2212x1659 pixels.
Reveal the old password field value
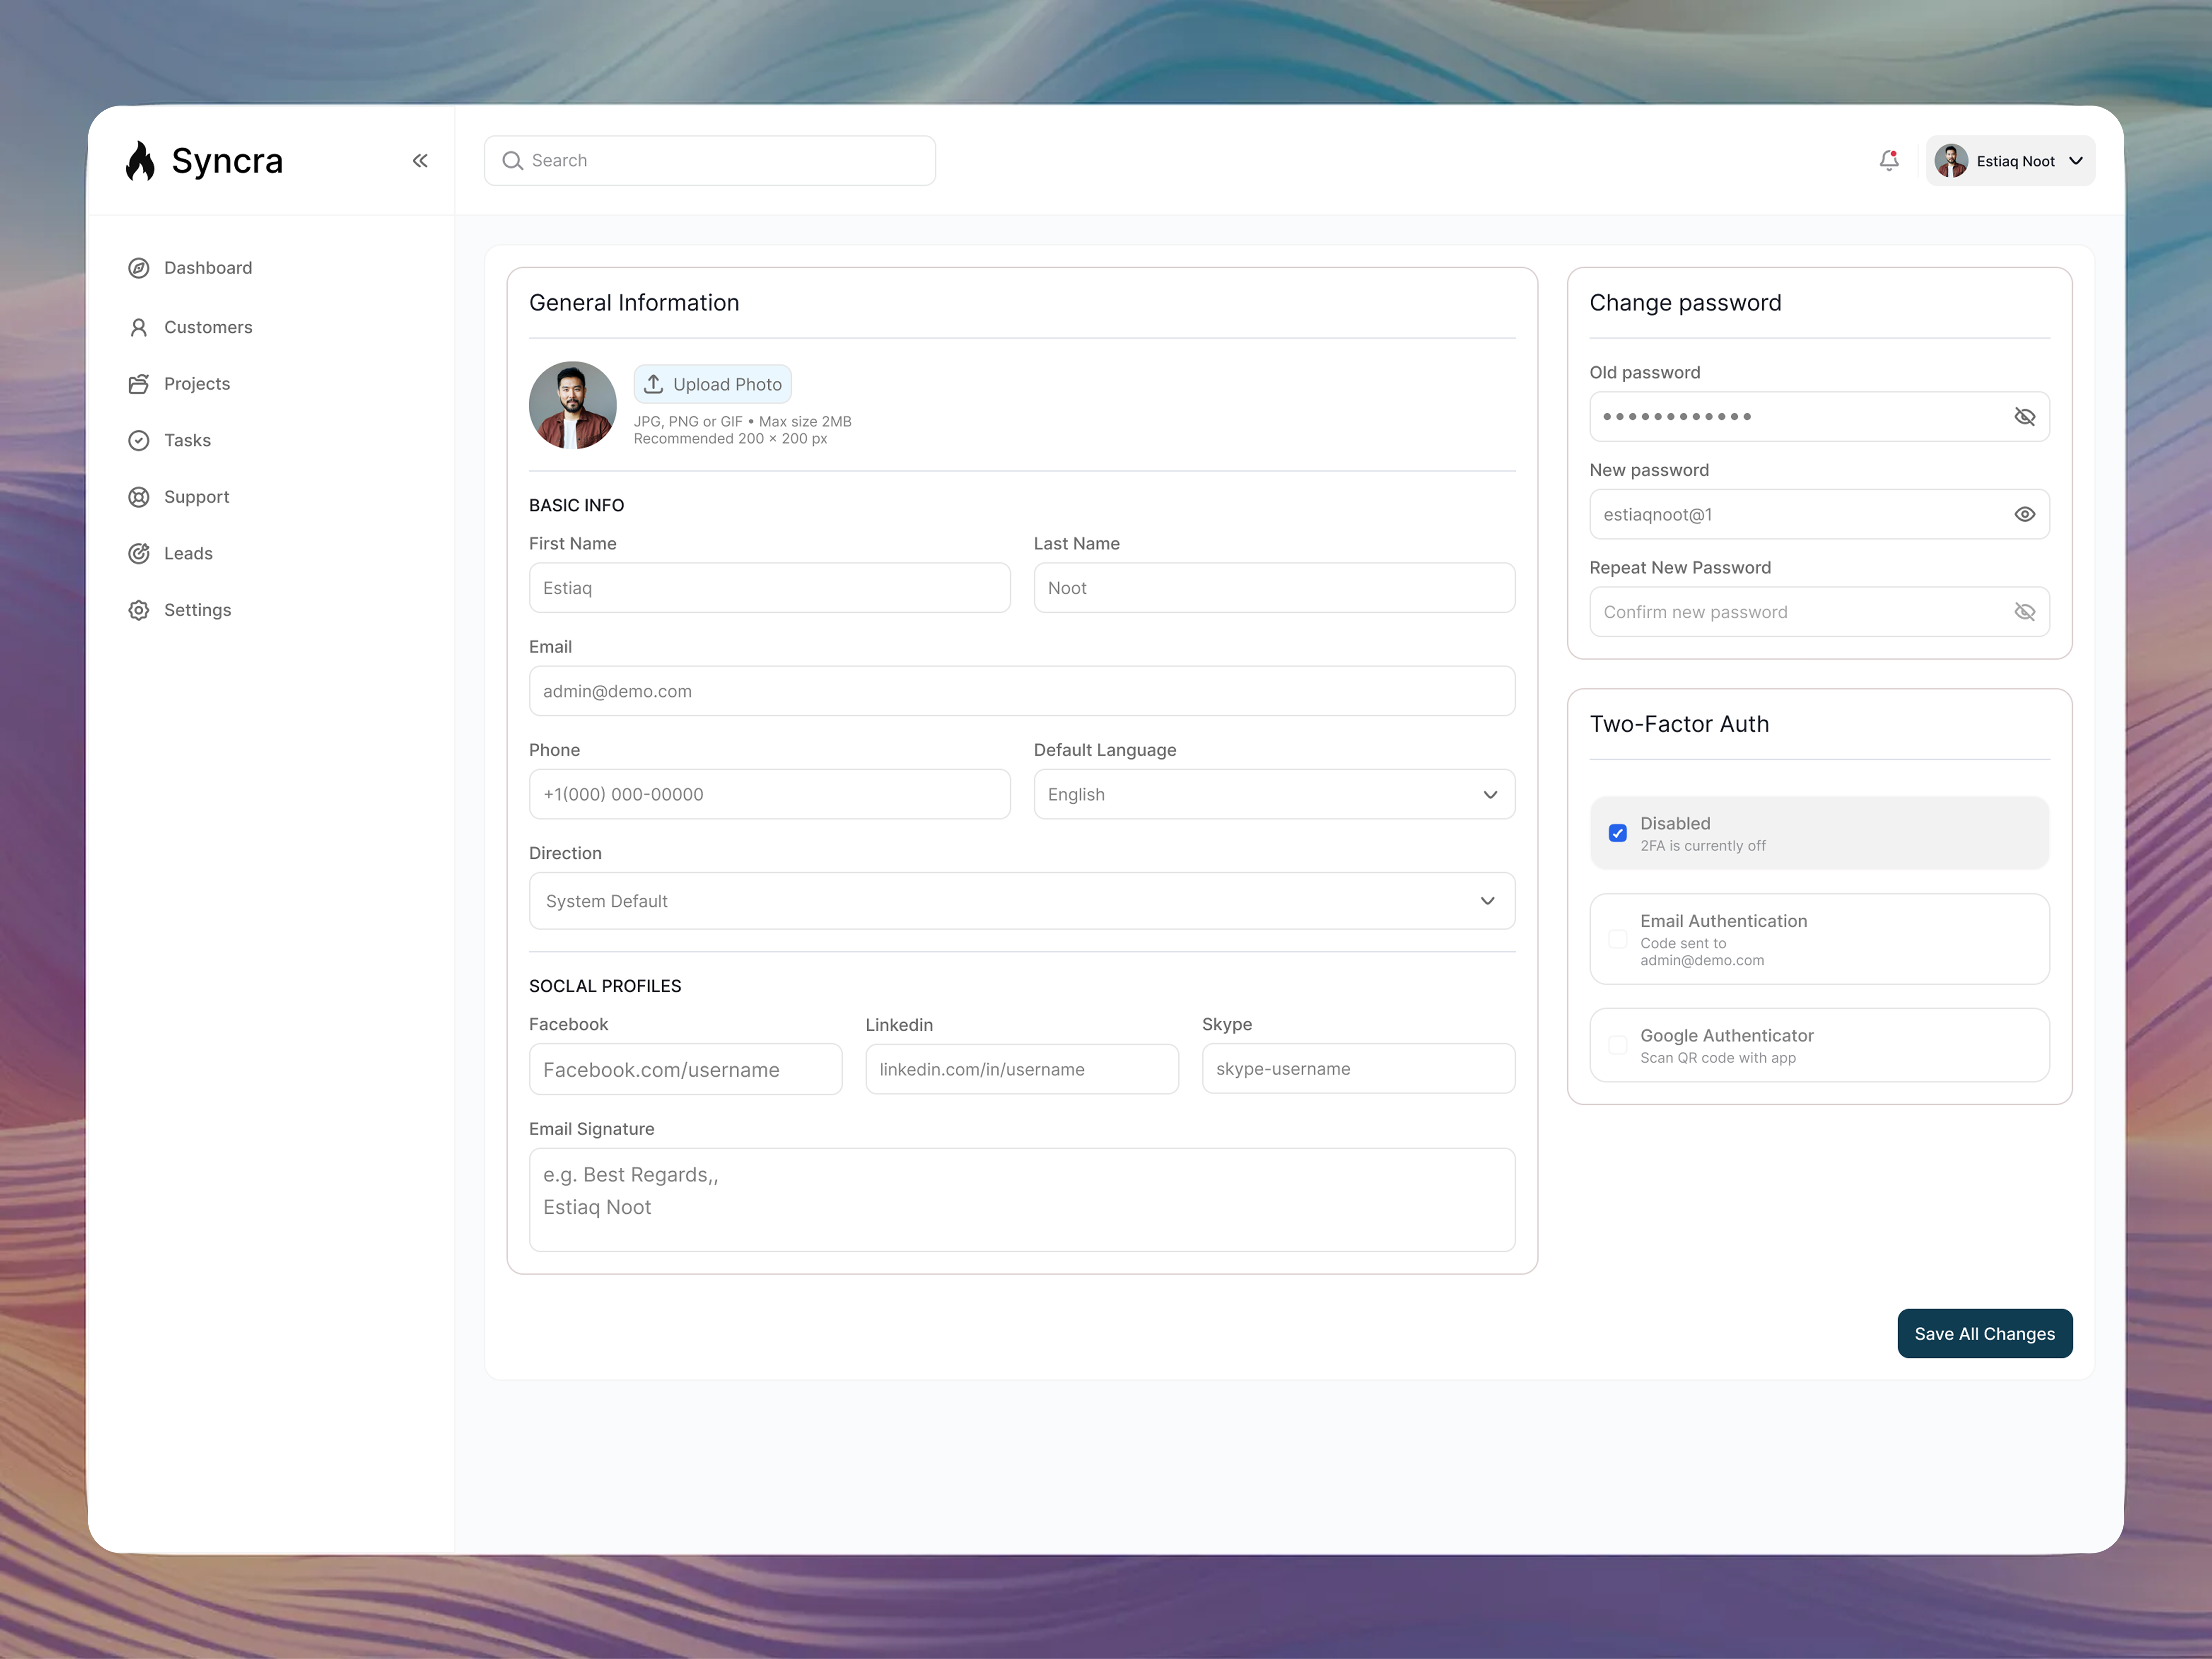pyautogui.click(x=2026, y=416)
